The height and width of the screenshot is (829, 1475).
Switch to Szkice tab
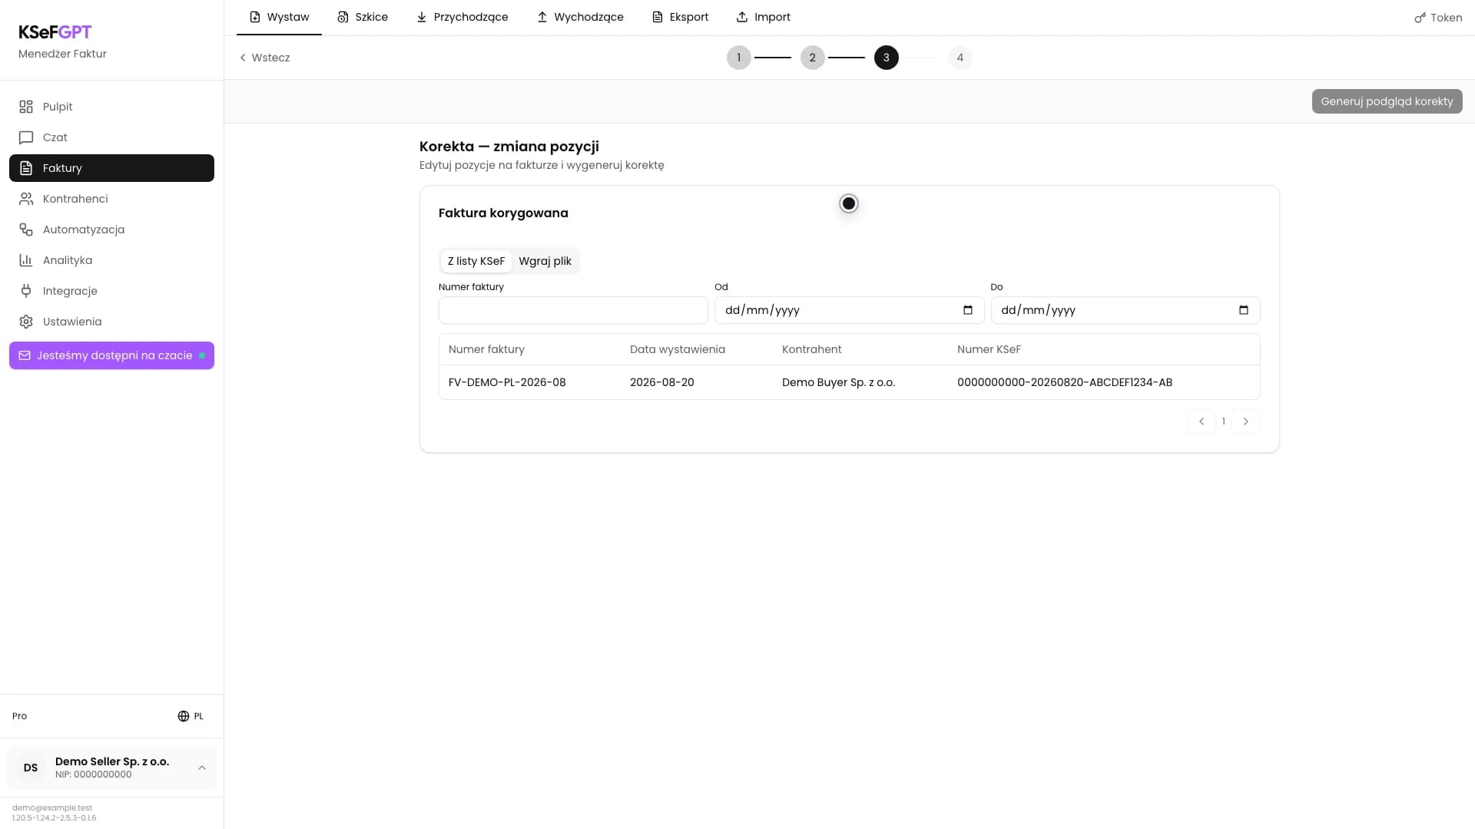coord(363,17)
